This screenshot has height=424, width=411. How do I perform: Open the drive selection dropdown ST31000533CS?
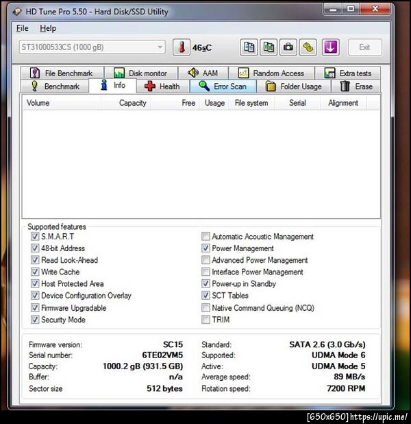coord(92,47)
